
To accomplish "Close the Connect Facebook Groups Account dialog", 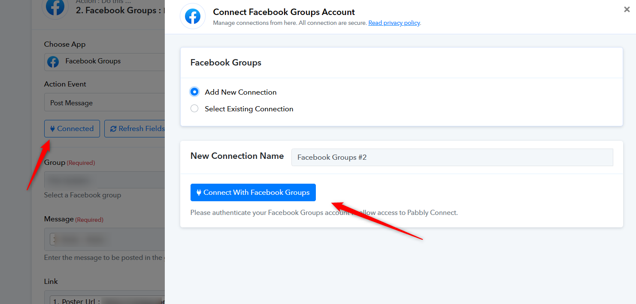I will [627, 9].
